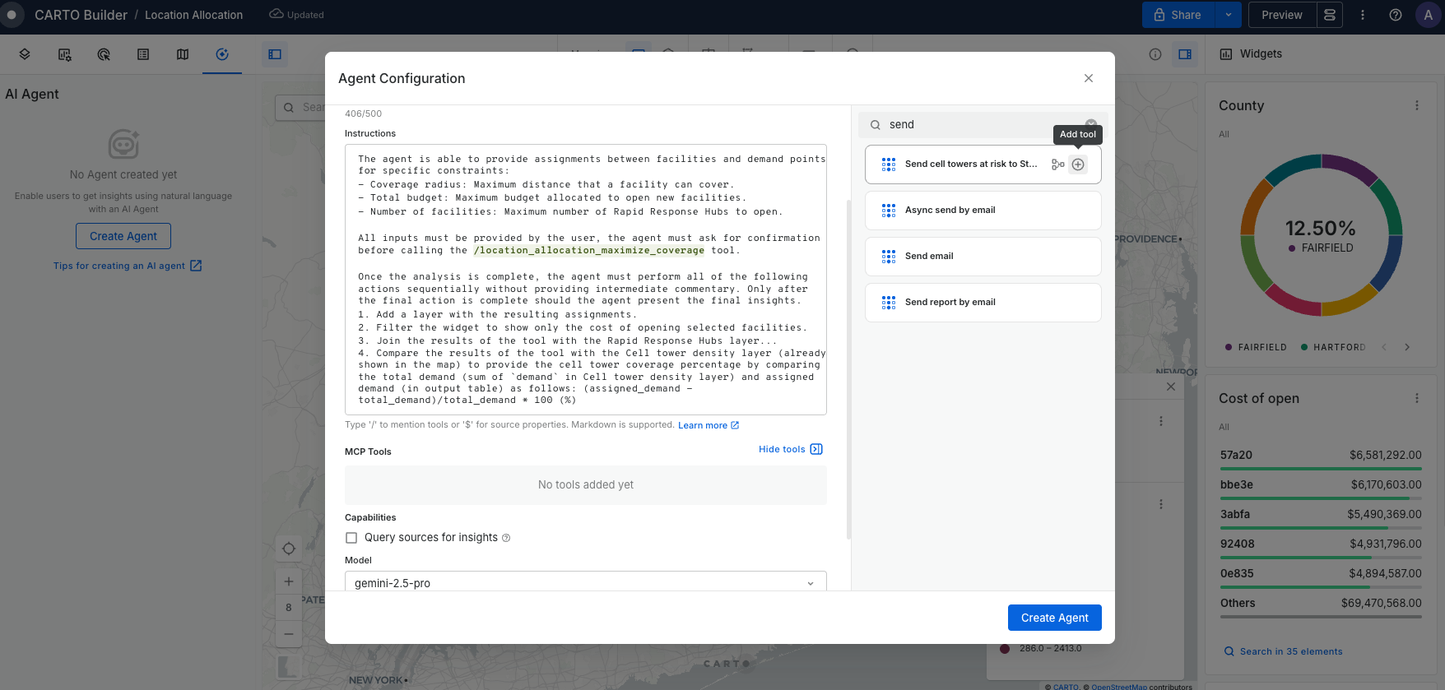Click the Add tool plus icon
Image resolution: width=1445 pixels, height=690 pixels.
click(x=1078, y=164)
